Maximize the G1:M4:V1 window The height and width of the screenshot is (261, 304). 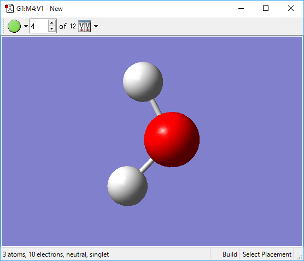click(266, 8)
